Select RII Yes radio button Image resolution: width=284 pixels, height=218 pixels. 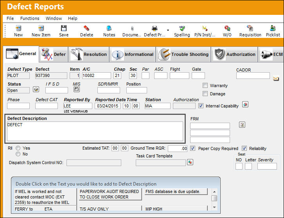(18, 148)
